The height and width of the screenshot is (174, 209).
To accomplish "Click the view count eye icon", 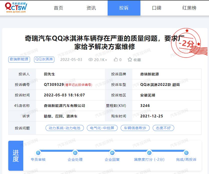I will click(91, 60).
